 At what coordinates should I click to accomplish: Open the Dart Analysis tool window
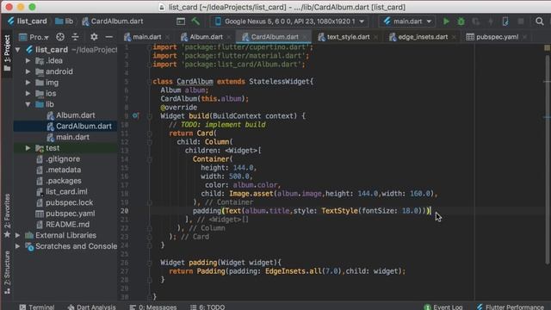(91, 307)
